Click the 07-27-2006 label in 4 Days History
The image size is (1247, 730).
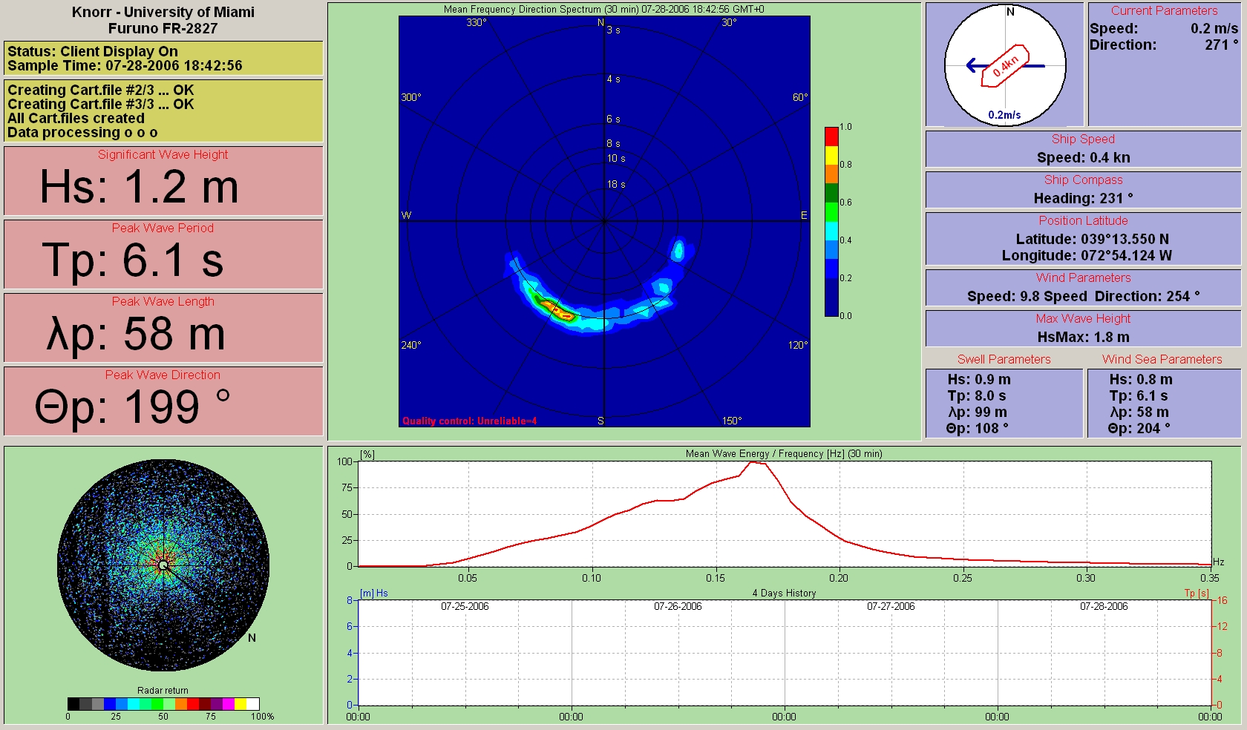[891, 606]
